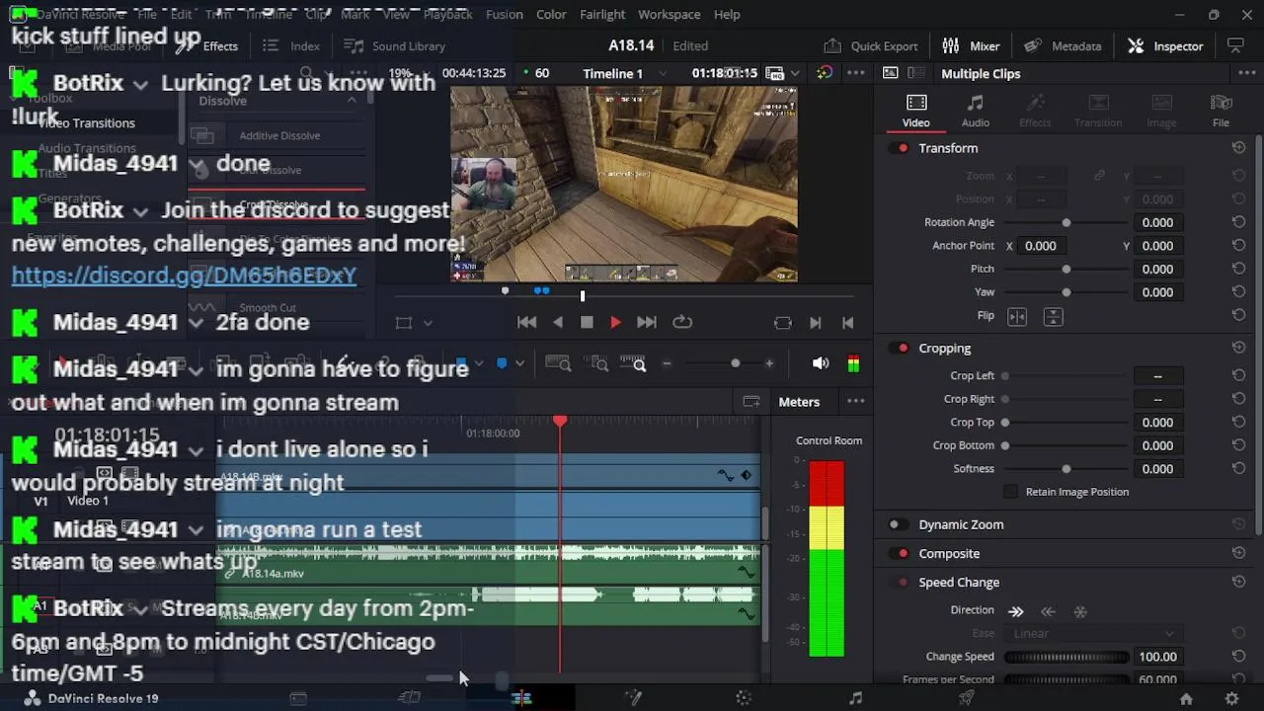The image size is (1264, 711).
Task: Select freeze frame direction
Action: [1079, 611]
